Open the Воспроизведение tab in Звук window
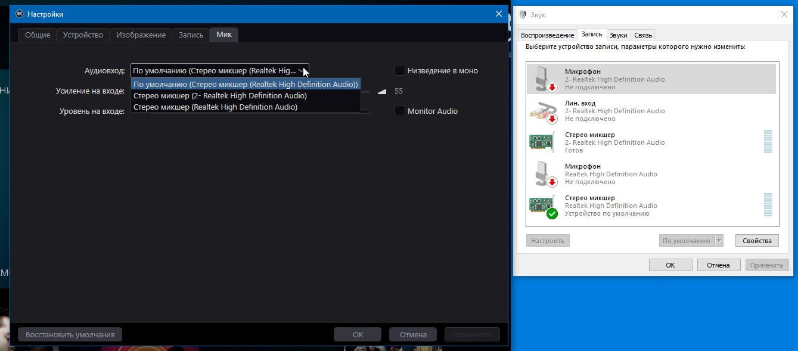798x351 pixels. click(547, 35)
